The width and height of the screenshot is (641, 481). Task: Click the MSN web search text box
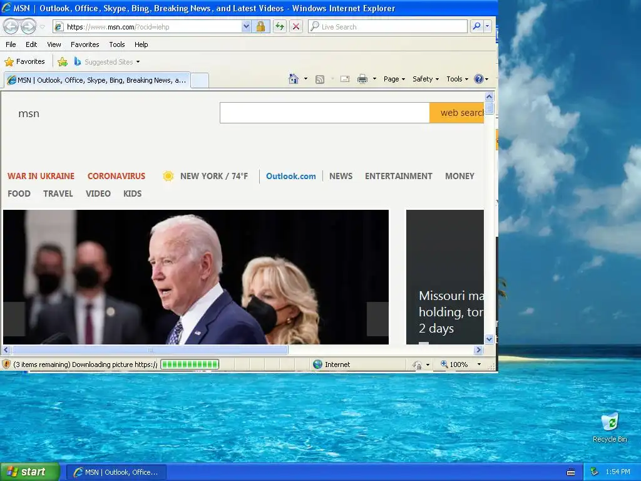pos(325,113)
